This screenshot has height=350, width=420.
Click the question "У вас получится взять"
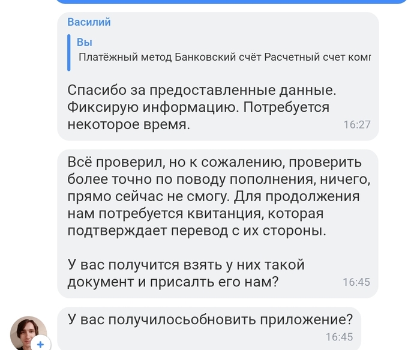[x=187, y=265]
